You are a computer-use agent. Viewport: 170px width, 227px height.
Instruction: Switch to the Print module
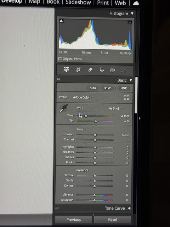coord(103,3)
